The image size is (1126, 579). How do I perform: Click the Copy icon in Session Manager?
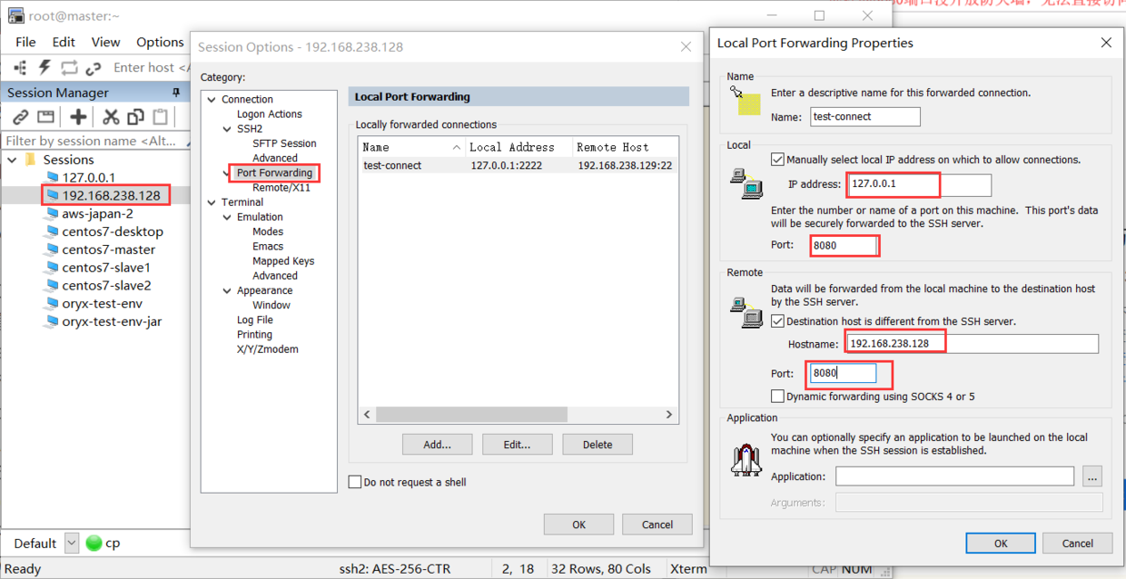pyautogui.click(x=136, y=117)
